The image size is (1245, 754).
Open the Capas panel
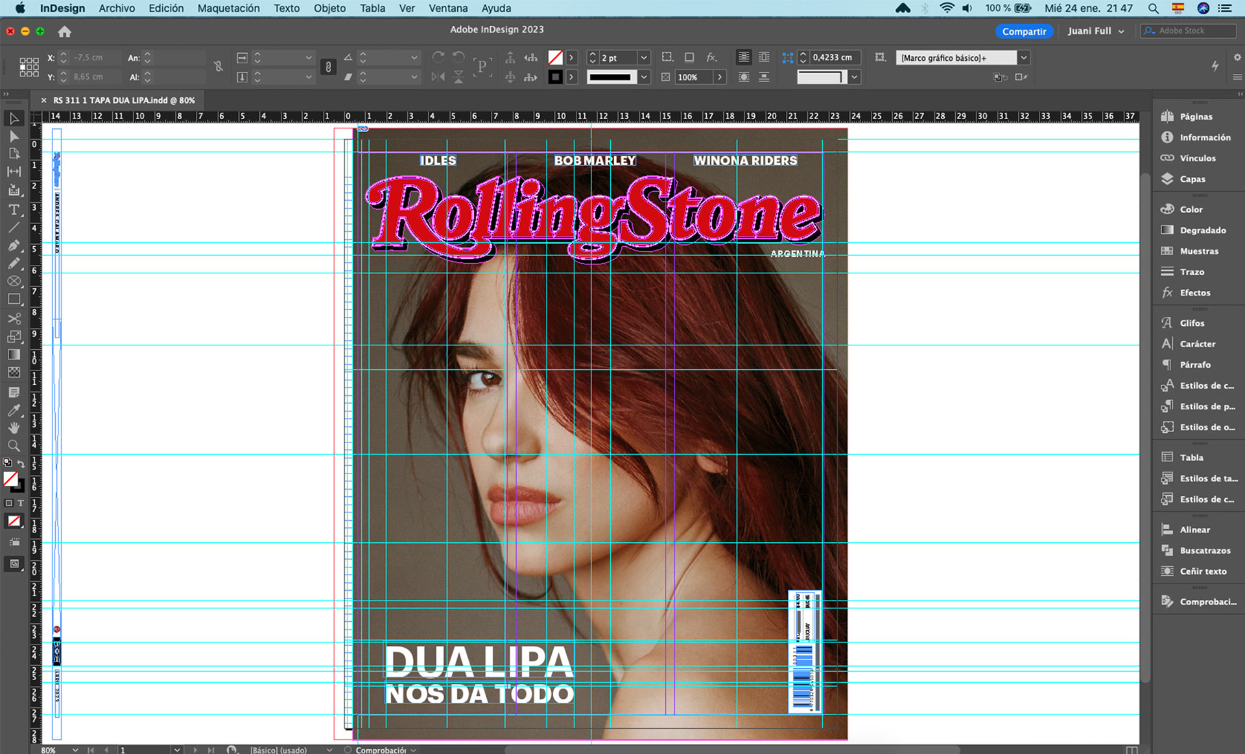pos(1192,179)
